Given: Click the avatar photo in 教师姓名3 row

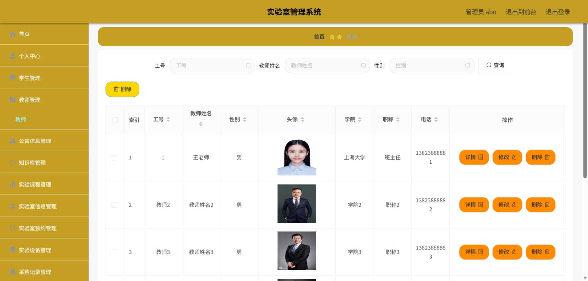Looking at the screenshot, I should [x=297, y=251].
